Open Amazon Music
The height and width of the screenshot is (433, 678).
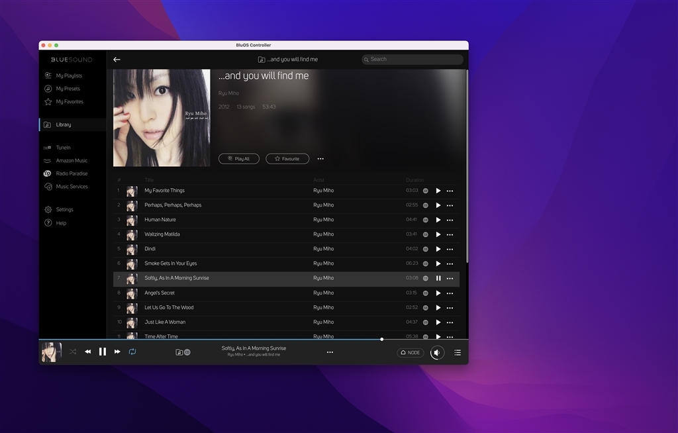point(71,160)
